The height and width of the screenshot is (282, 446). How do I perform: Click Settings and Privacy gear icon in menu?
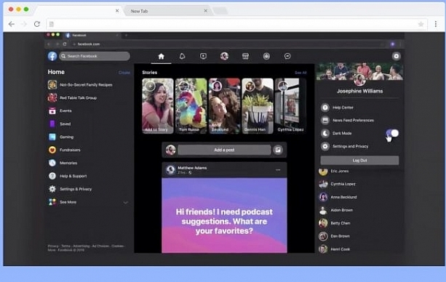point(325,146)
